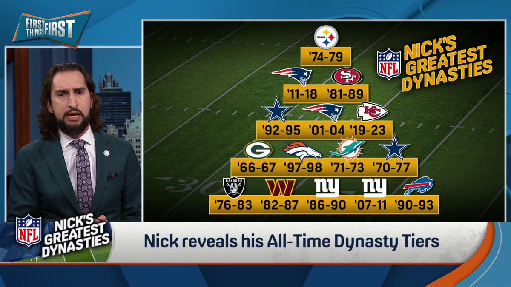Image resolution: width=511 pixels, height=287 pixels.
Task: Click the Broncos logo above '97-98
Action: tap(302, 151)
